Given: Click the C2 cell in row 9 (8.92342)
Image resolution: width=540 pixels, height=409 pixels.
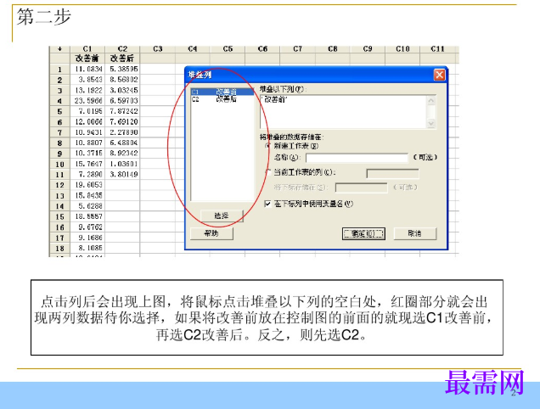Looking at the screenshot, I should coord(122,154).
